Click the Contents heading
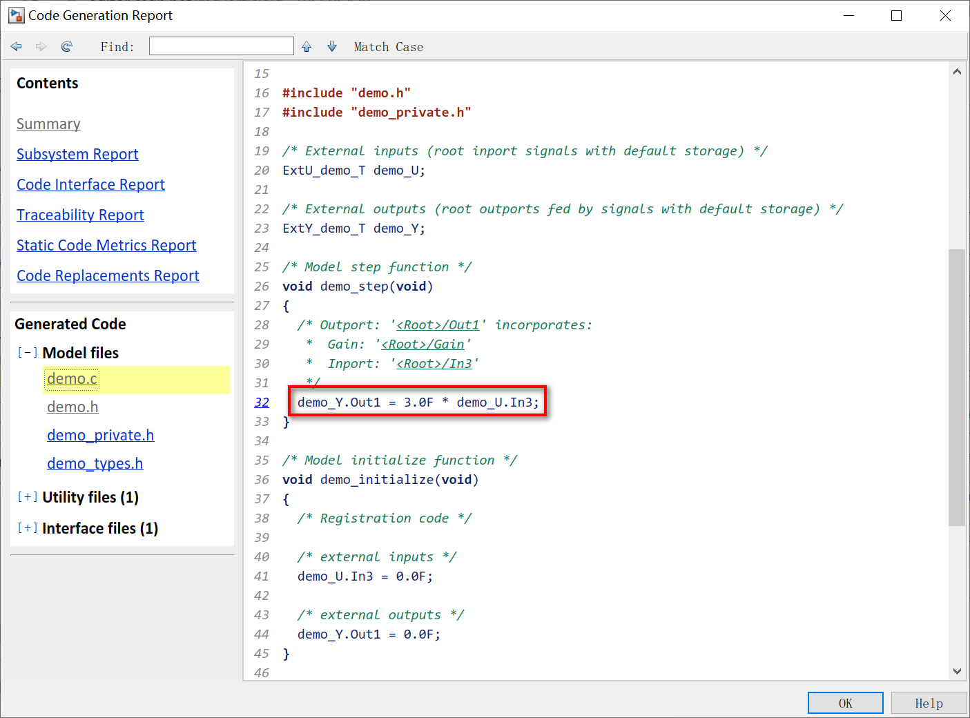970x718 pixels. (48, 83)
